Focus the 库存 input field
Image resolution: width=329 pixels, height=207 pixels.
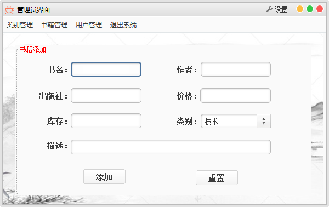106,120
